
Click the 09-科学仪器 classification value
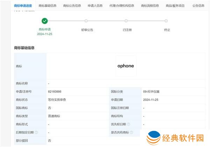point(151,92)
